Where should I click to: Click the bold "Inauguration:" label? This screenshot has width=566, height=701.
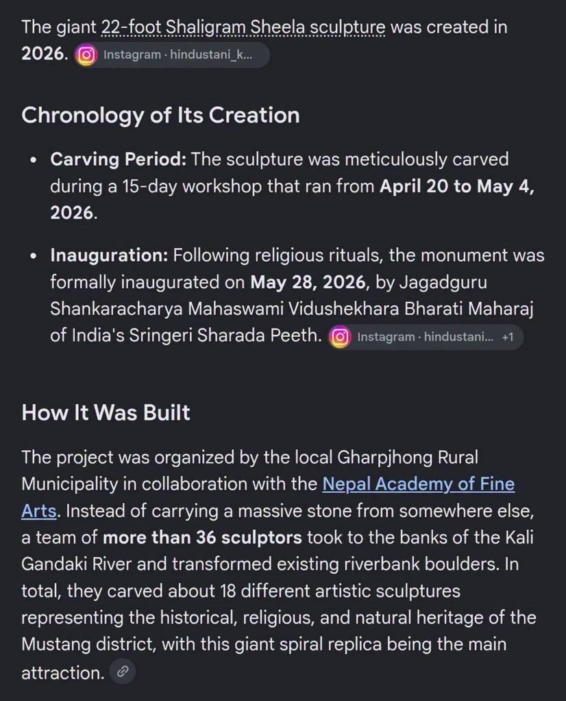[109, 255]
